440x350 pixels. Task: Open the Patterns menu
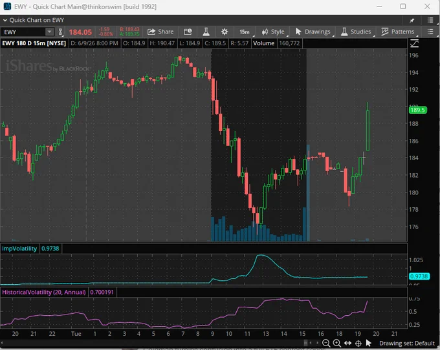pyautogui.click(x=398, y=32)
